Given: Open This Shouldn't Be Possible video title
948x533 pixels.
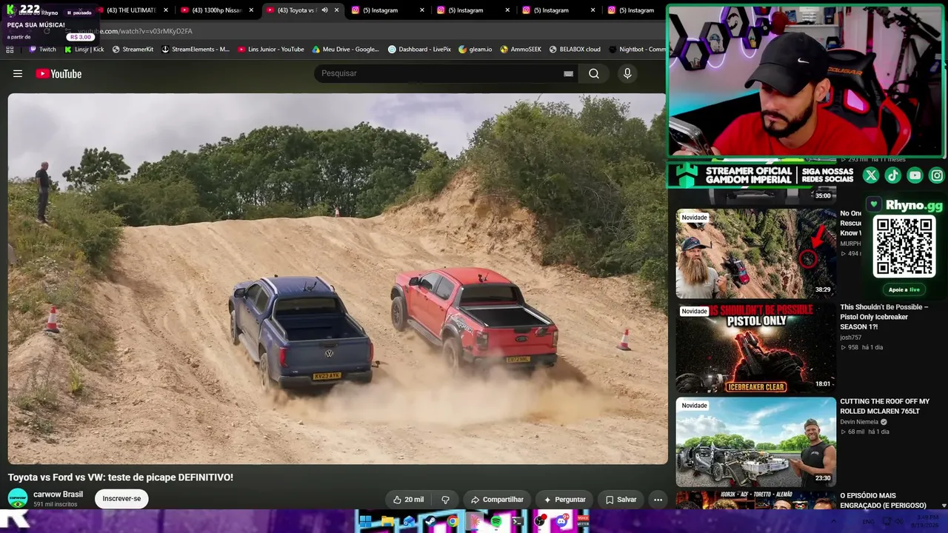Looking at the screenshot, I should (884, 317).
